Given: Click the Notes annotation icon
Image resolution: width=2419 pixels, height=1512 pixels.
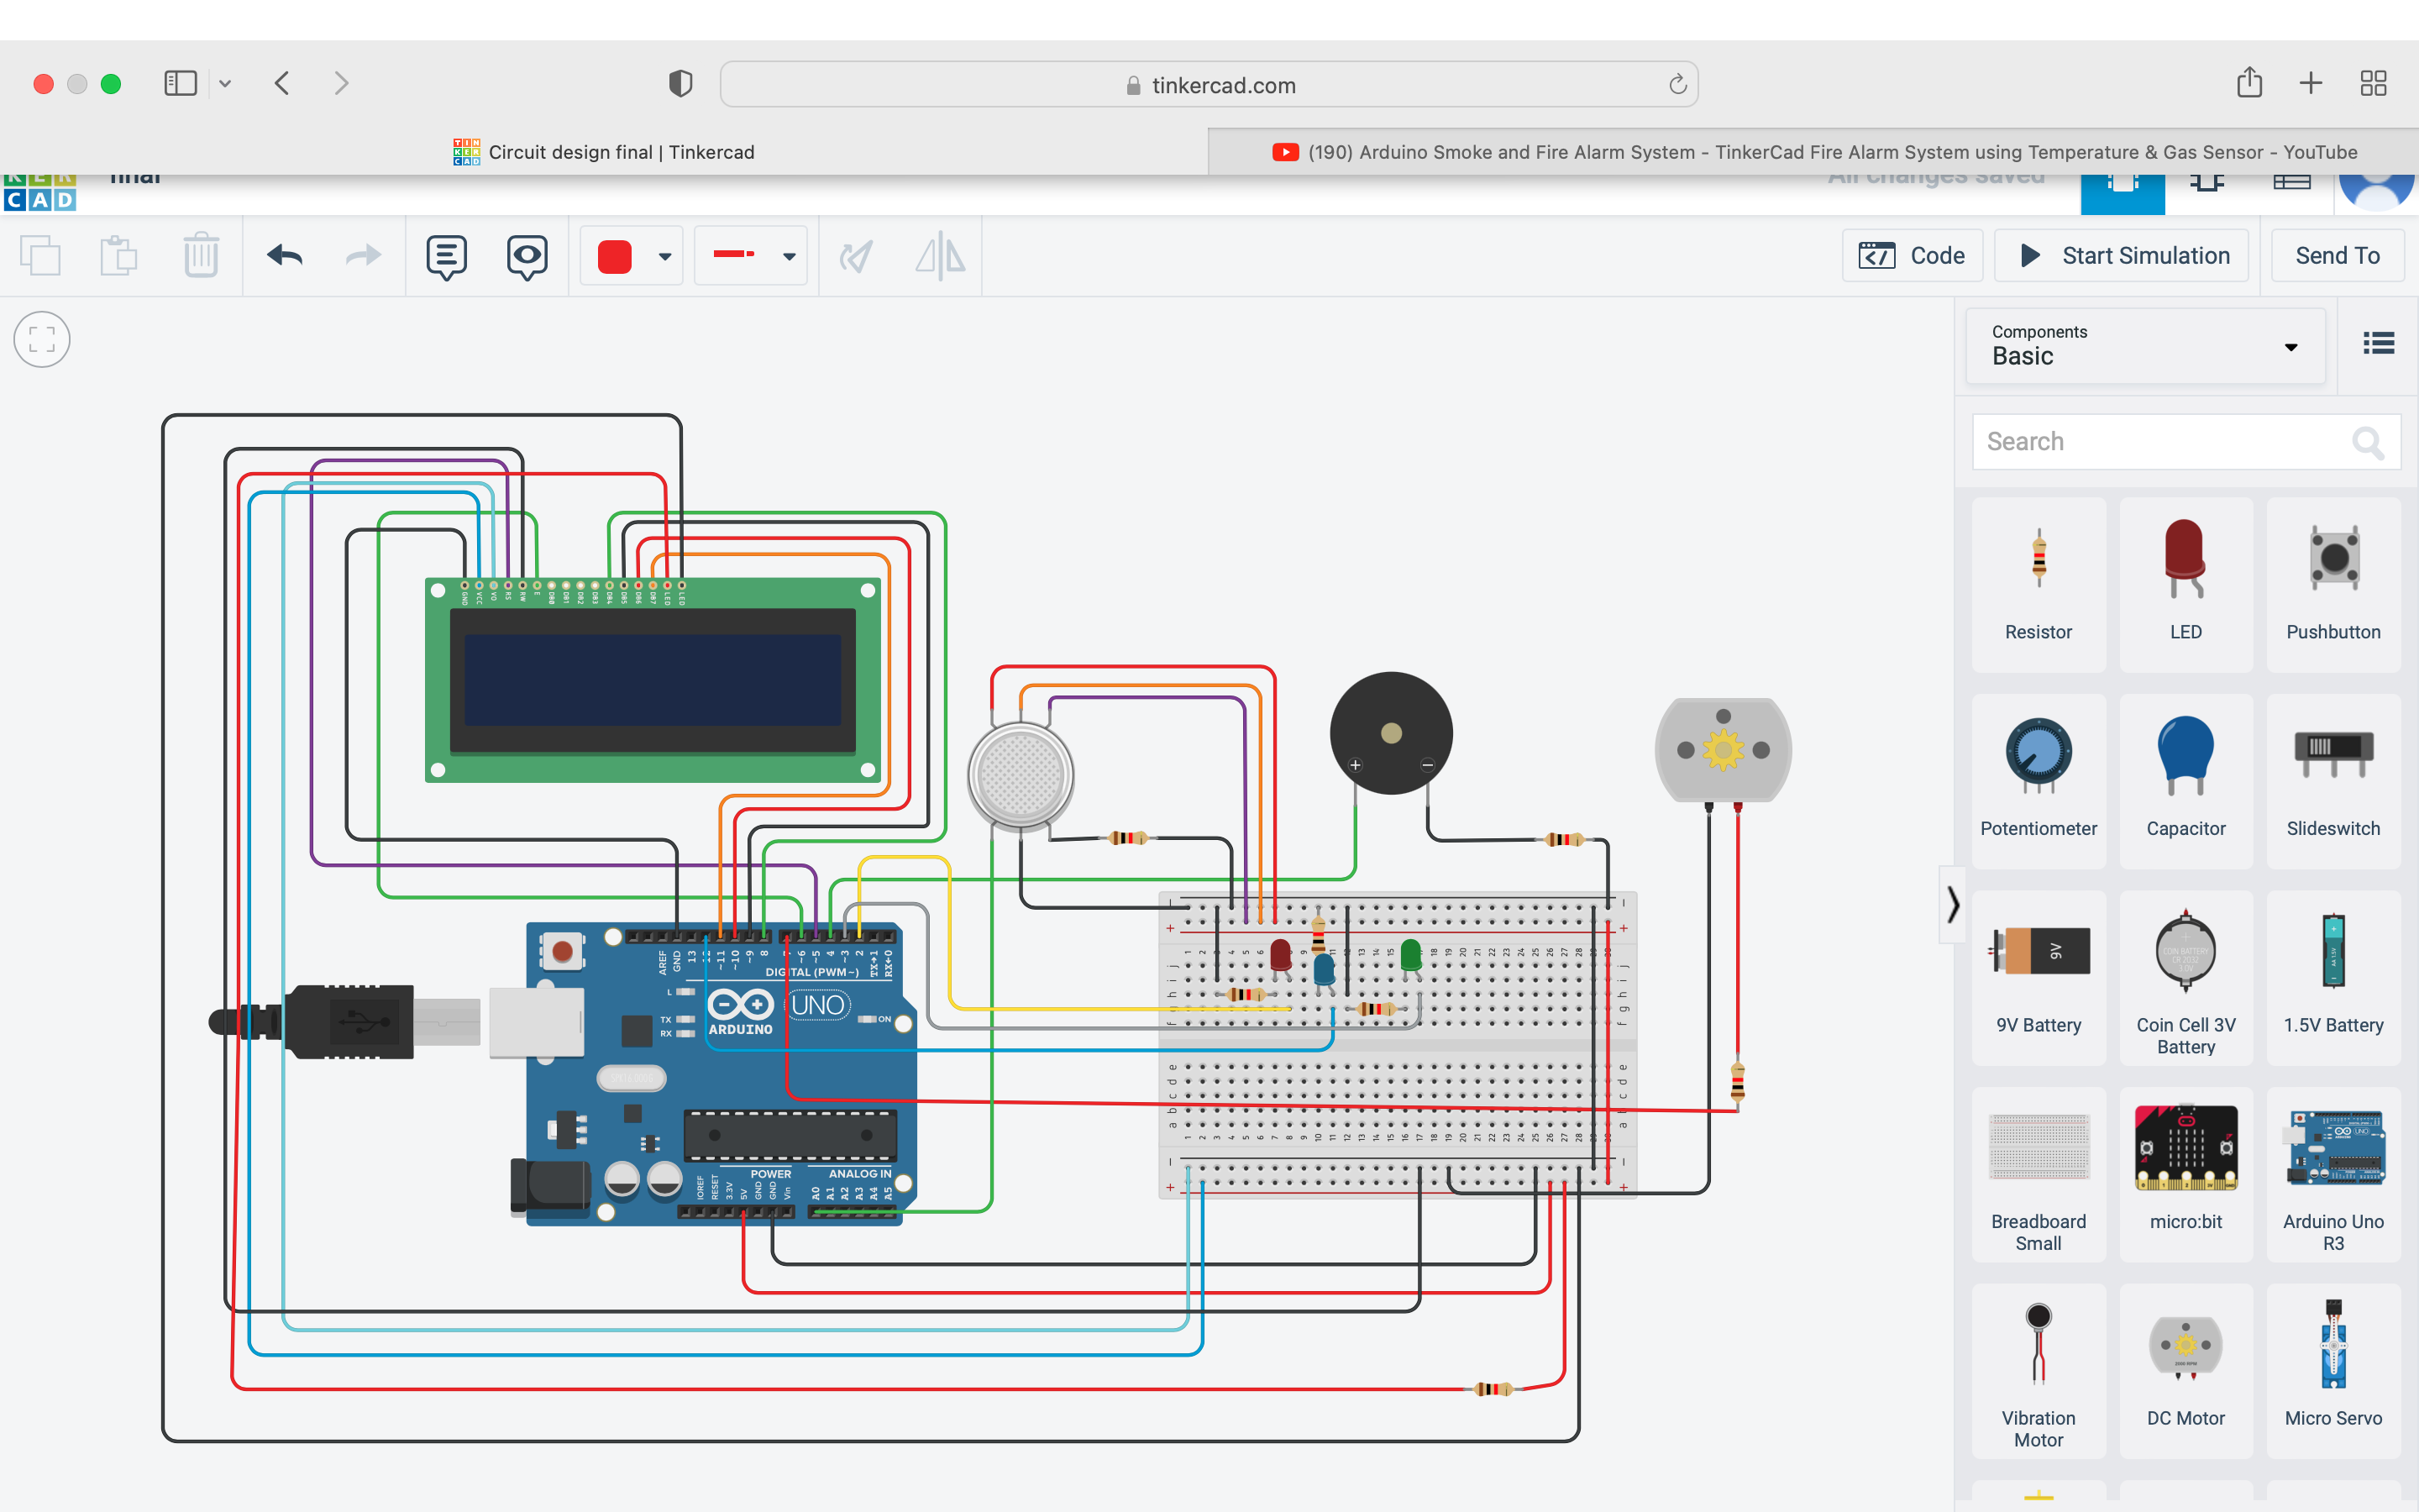Looking at the screenshot, I should (446, 255).
